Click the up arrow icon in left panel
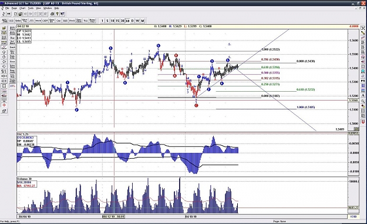The height and width of the screenshot is (224, 367). [4, 52]
